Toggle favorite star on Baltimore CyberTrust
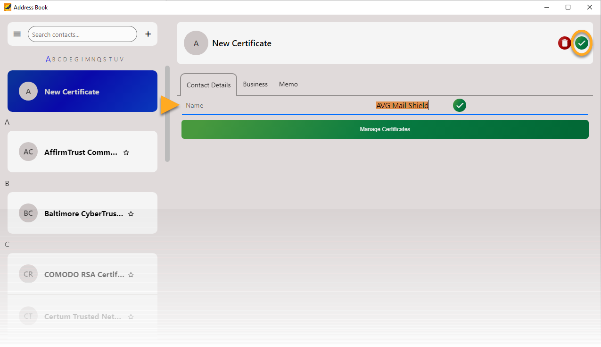The width and height of the screenshot is (601, 347). (x=131, y=214)
